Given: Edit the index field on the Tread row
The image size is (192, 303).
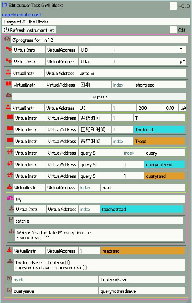Looking at the screenshot, I should pyautogui.click(x=122, y=141).
